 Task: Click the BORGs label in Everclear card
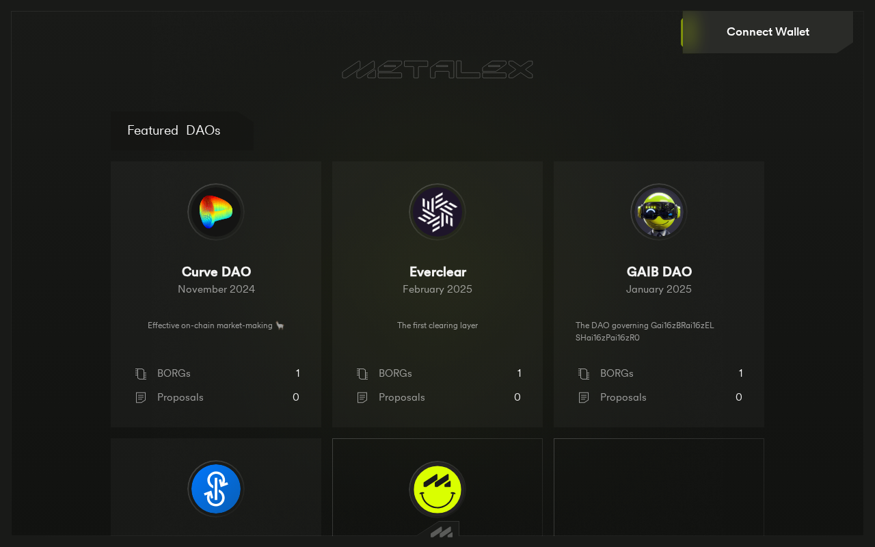395,373
